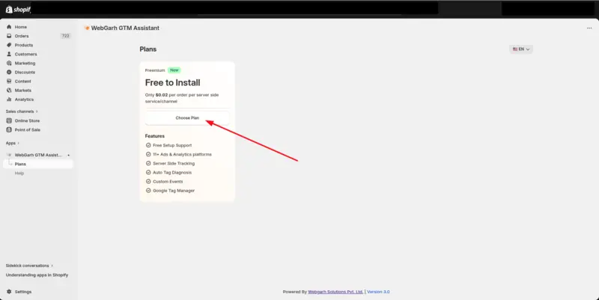Click the Point of Sale icon
Screen dimensions: 599x300
(9, 129)
